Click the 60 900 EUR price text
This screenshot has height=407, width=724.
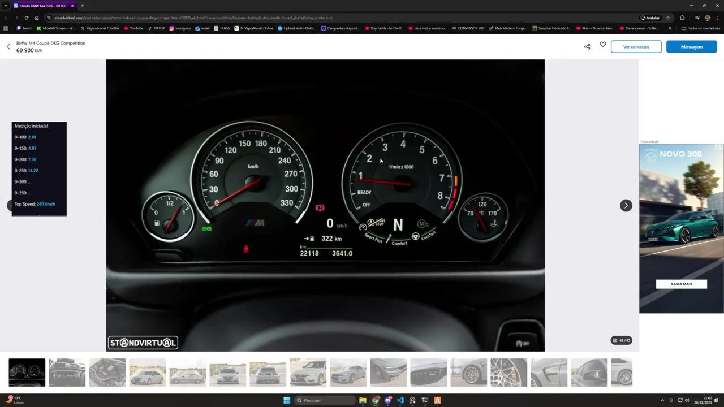(29, 50)
